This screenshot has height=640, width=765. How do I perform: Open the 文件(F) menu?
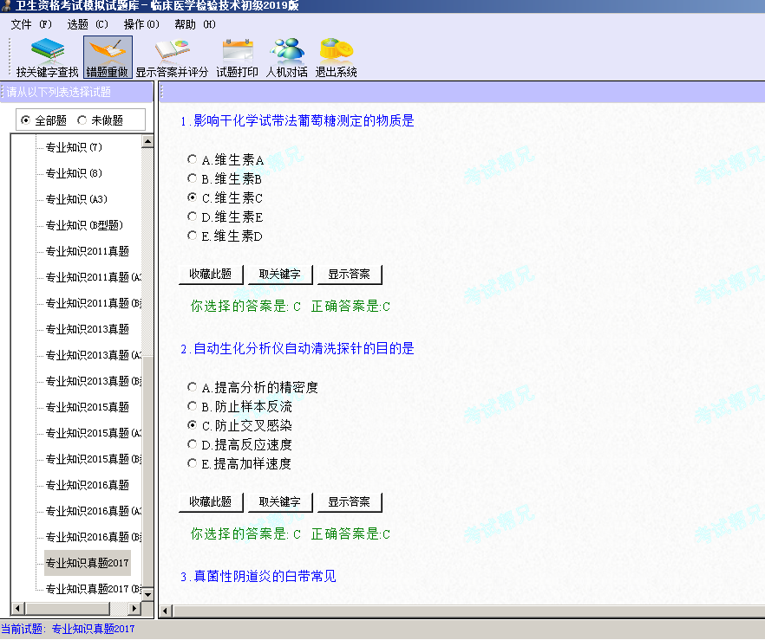[31, 24]
